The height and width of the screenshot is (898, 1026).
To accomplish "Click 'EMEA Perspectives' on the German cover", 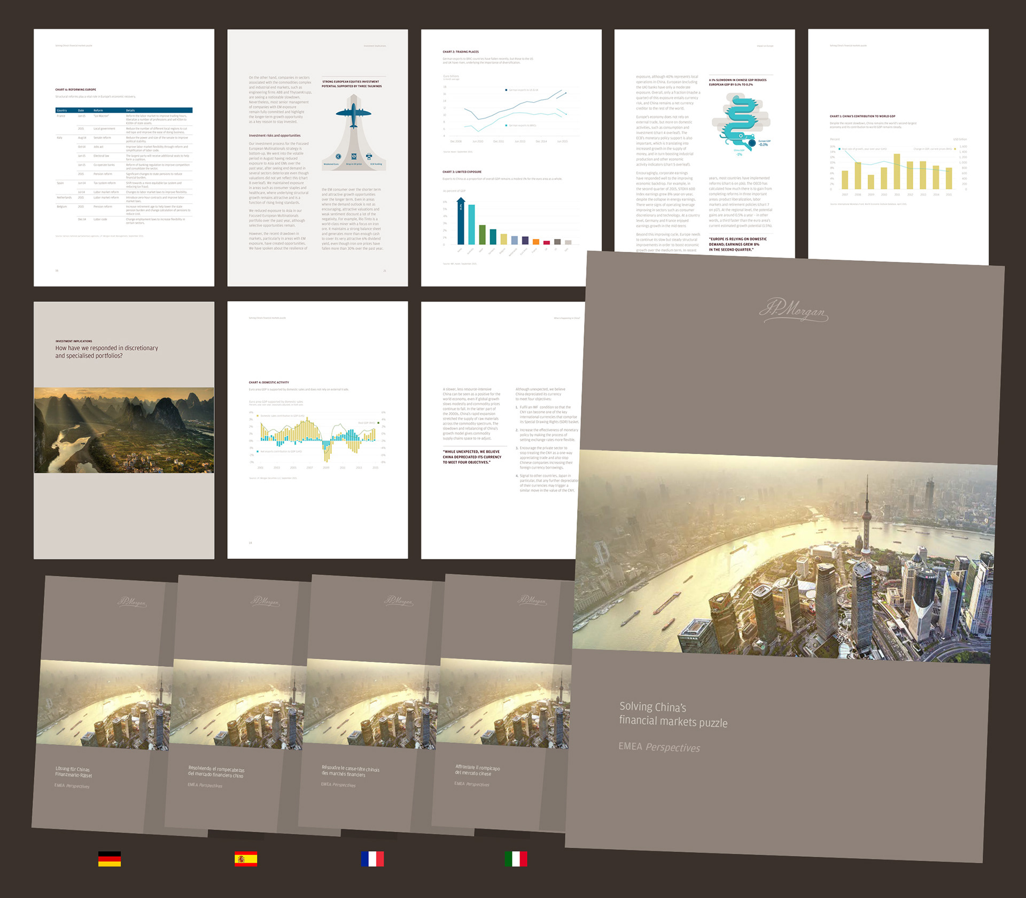I will click(72, 786).
